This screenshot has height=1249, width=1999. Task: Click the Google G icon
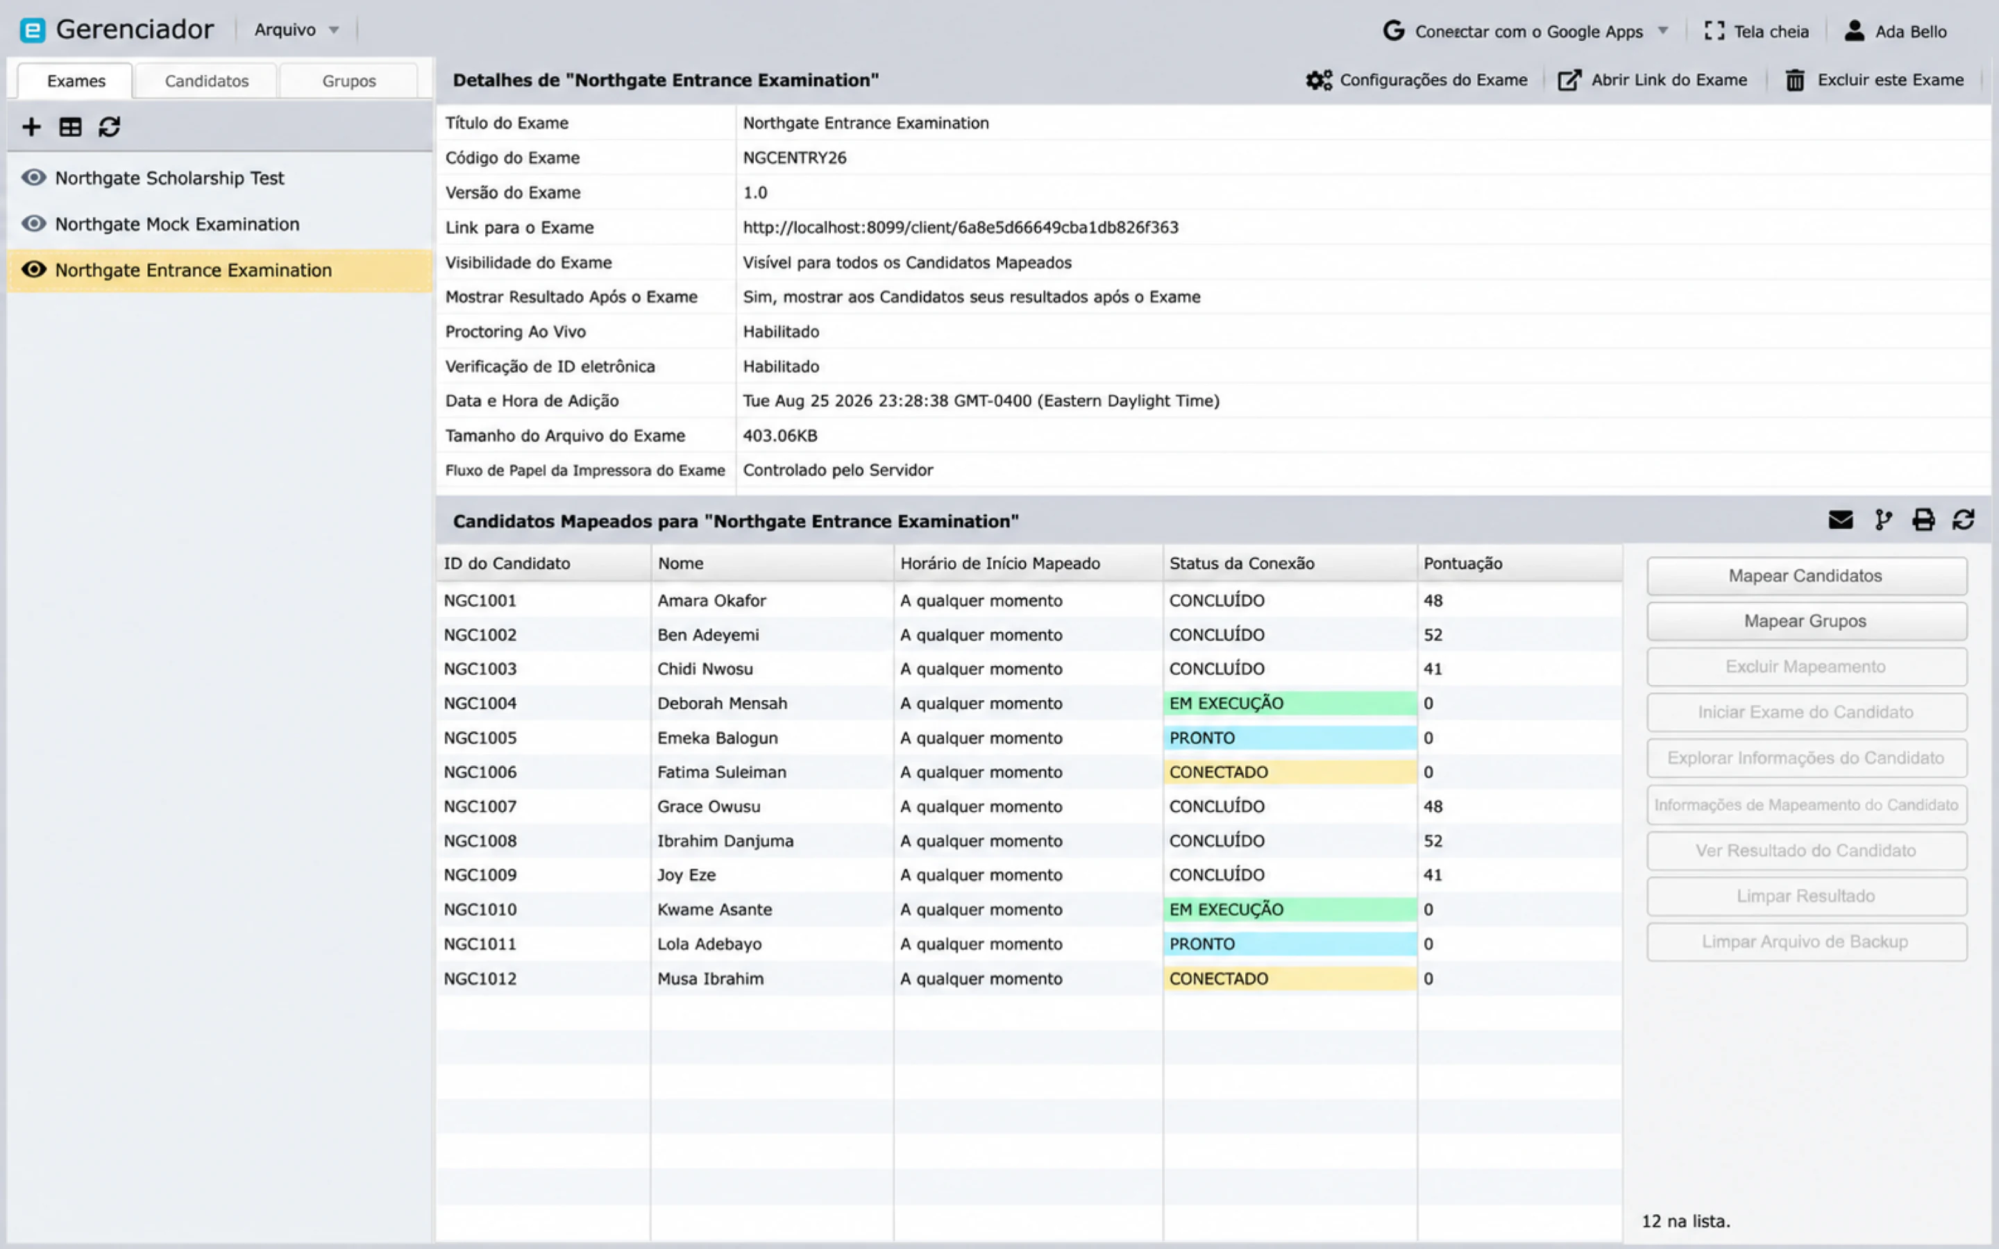point(1394,31)
